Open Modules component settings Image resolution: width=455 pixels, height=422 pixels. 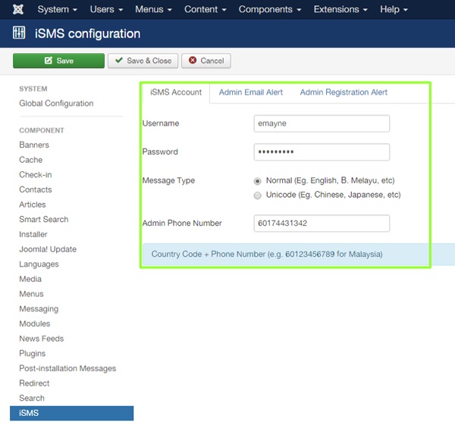point(35,324)
